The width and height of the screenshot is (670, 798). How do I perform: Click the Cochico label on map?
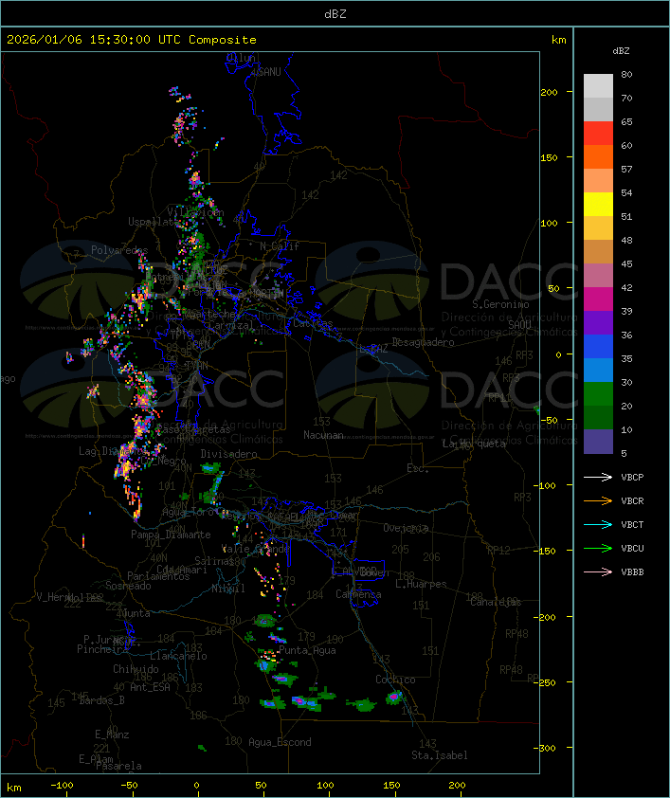point(394,680)
